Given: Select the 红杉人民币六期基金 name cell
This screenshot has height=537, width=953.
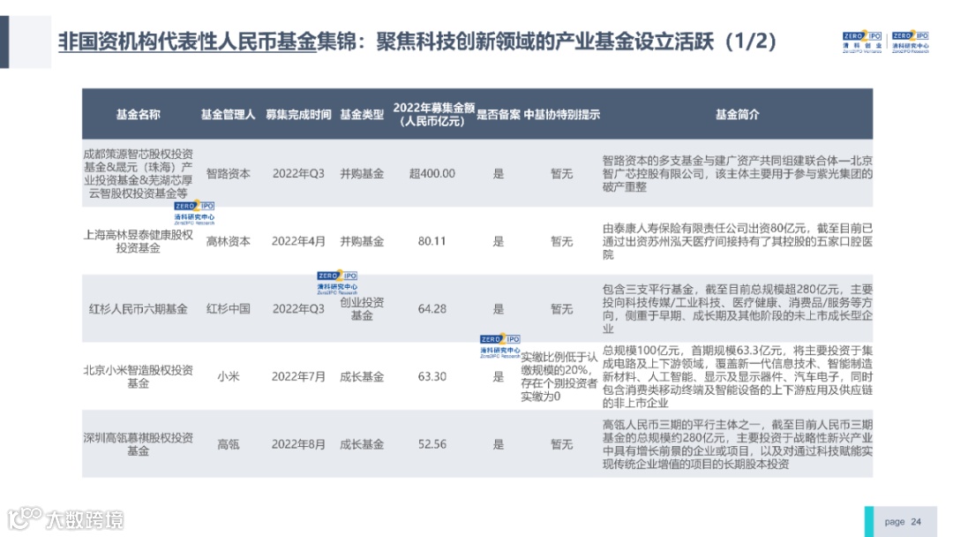Looking at the screenshot, I should coord(138,309).
